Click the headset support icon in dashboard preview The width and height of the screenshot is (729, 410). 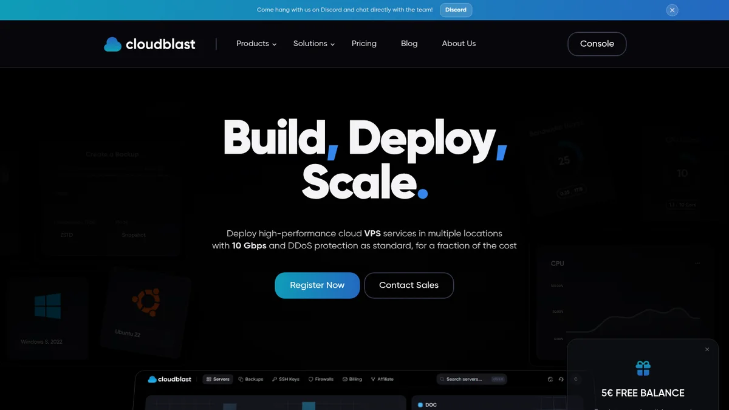point(560,379)
